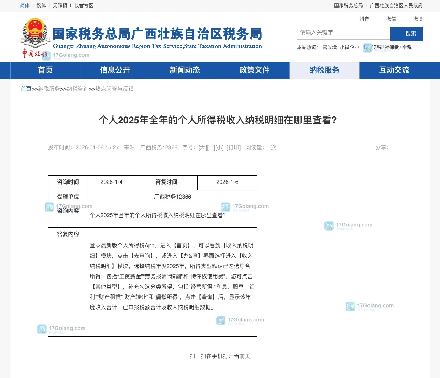
Task: Click the 搜索 search button
Action: click(407, 34)
